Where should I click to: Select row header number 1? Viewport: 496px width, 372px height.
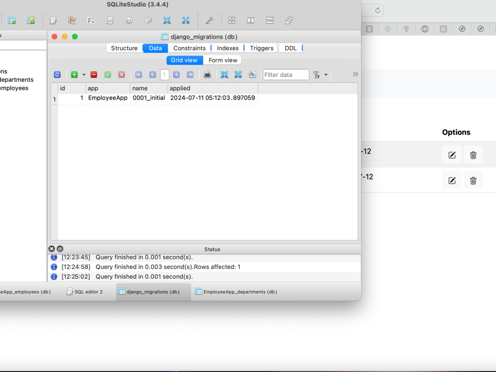tap(55, 99)
